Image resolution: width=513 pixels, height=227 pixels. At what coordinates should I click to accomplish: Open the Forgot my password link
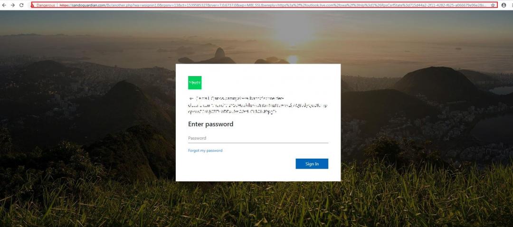click(x=205, y=151)
